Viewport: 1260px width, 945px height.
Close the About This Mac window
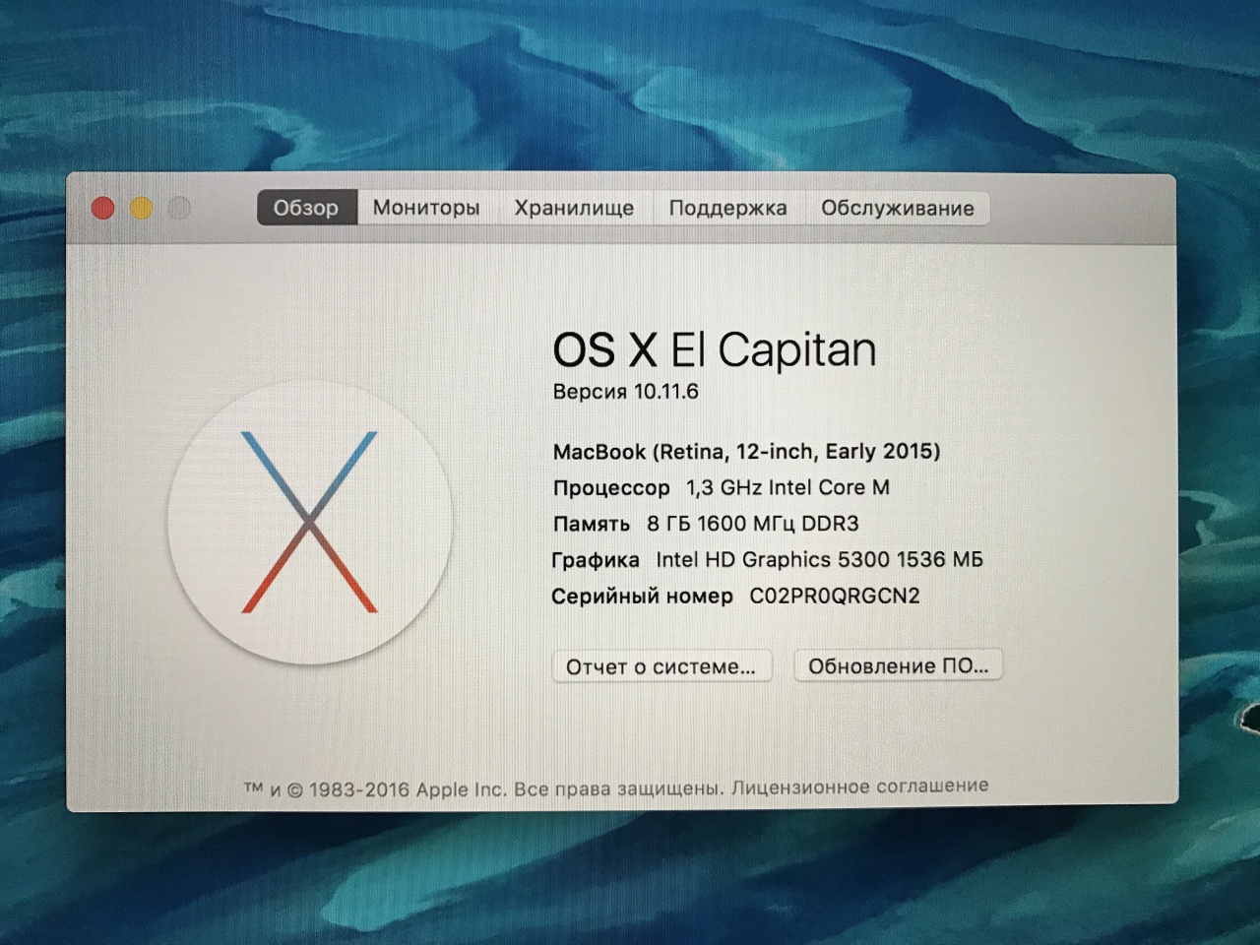pos(102,208)
